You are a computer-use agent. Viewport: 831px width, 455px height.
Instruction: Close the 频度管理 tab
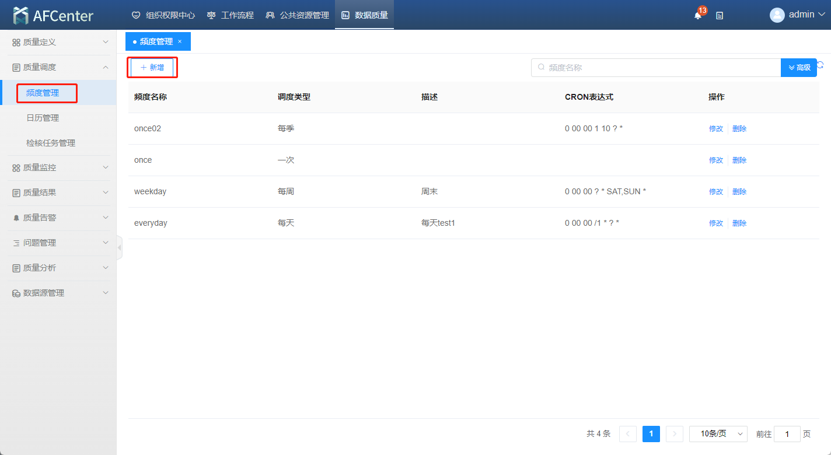pyautogui.click(x=180, y=41)
